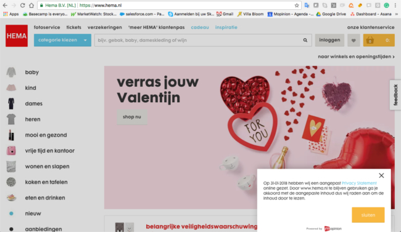The height and width of the screenshot is (232, 401).
Task: Open Gmail bookmark in bookmarks bar
Action: pyautogui.click(x=225, y=14)
